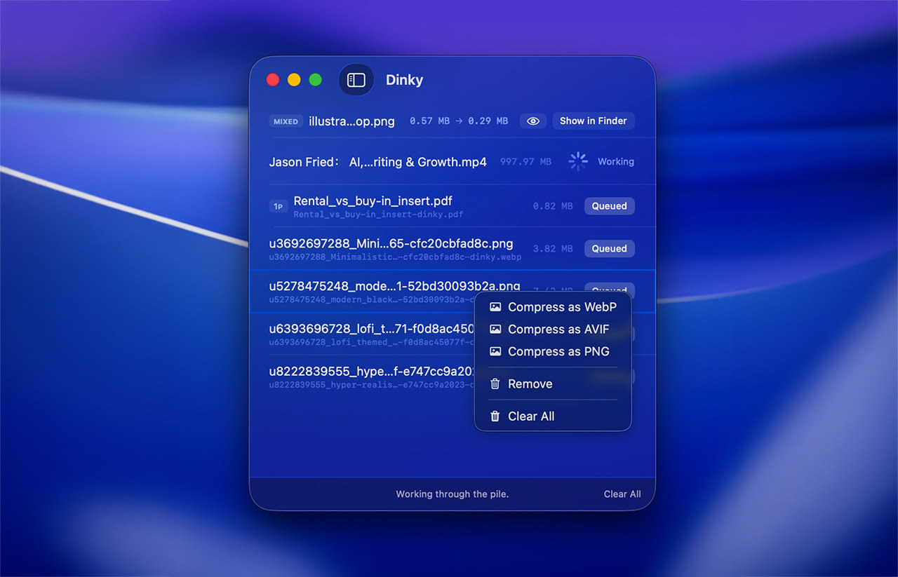Click the image icon beside Compress as WebP
898x577 pixels.
[496, 306]
